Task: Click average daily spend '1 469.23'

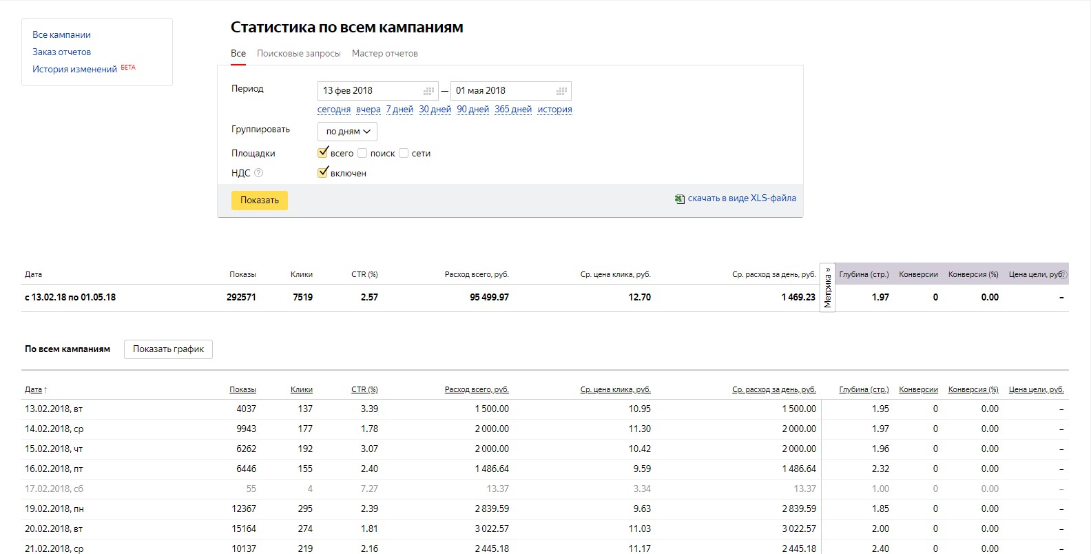Action: 798,297
